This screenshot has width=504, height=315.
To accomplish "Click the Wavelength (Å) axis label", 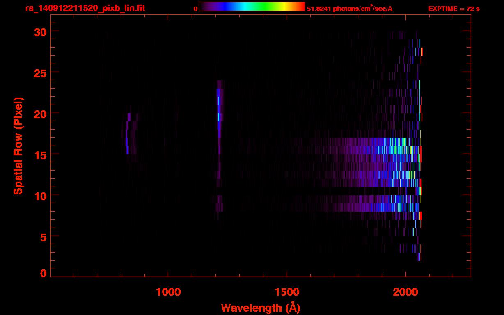I will point(261,308).
